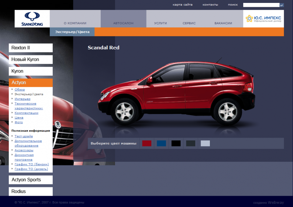This screenshot has width=293, height=207.
Task: Open Технические характеристики link
Action: (x=29, y=106)
